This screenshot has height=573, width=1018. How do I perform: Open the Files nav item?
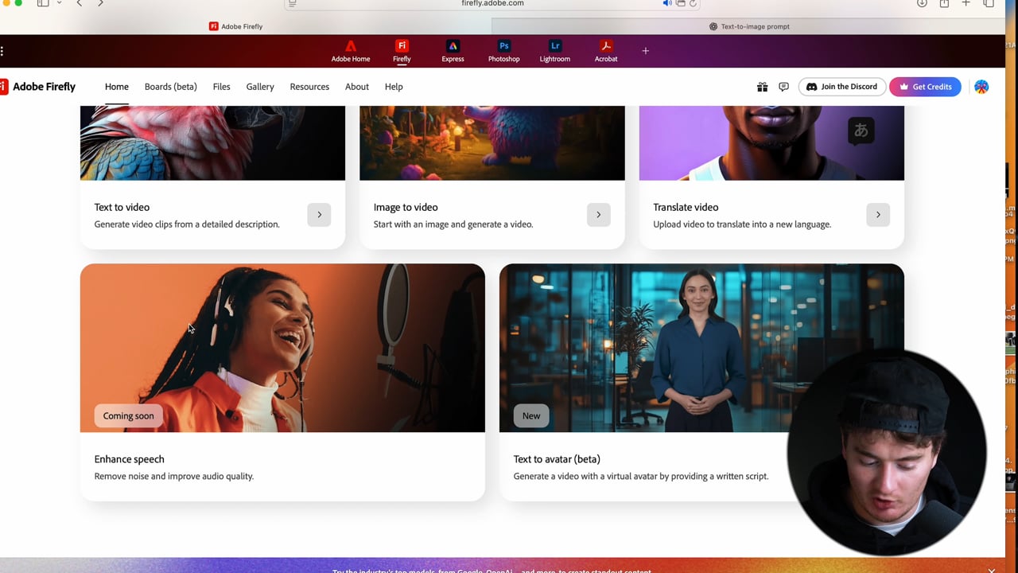coord(221,87)
